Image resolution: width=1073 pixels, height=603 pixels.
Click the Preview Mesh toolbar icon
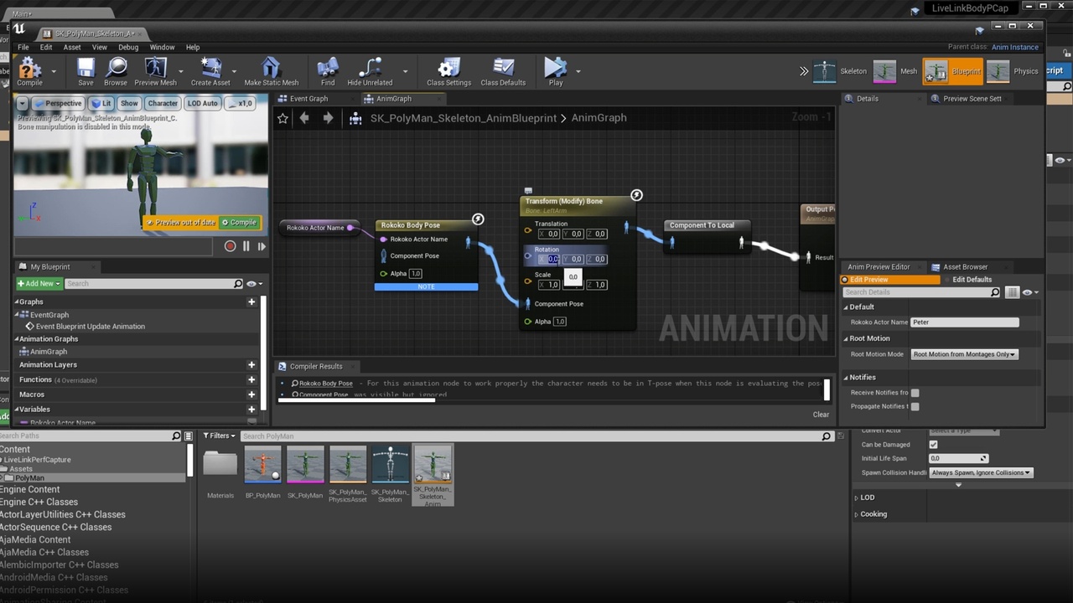(x=155, y=68)
